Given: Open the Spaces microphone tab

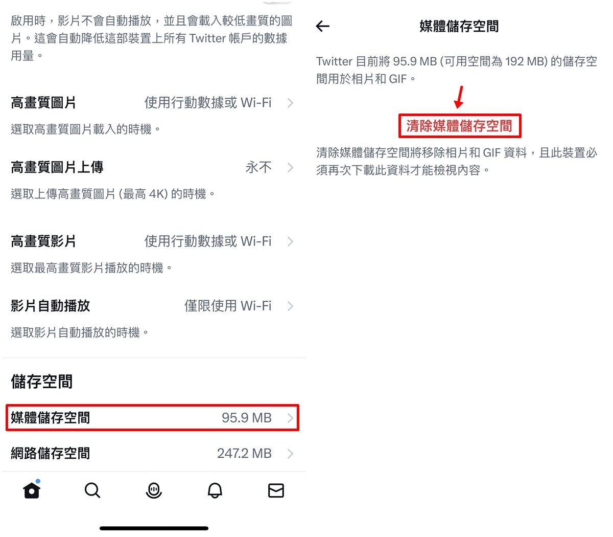Looking at the screenshot, I should tap(154, 490).
